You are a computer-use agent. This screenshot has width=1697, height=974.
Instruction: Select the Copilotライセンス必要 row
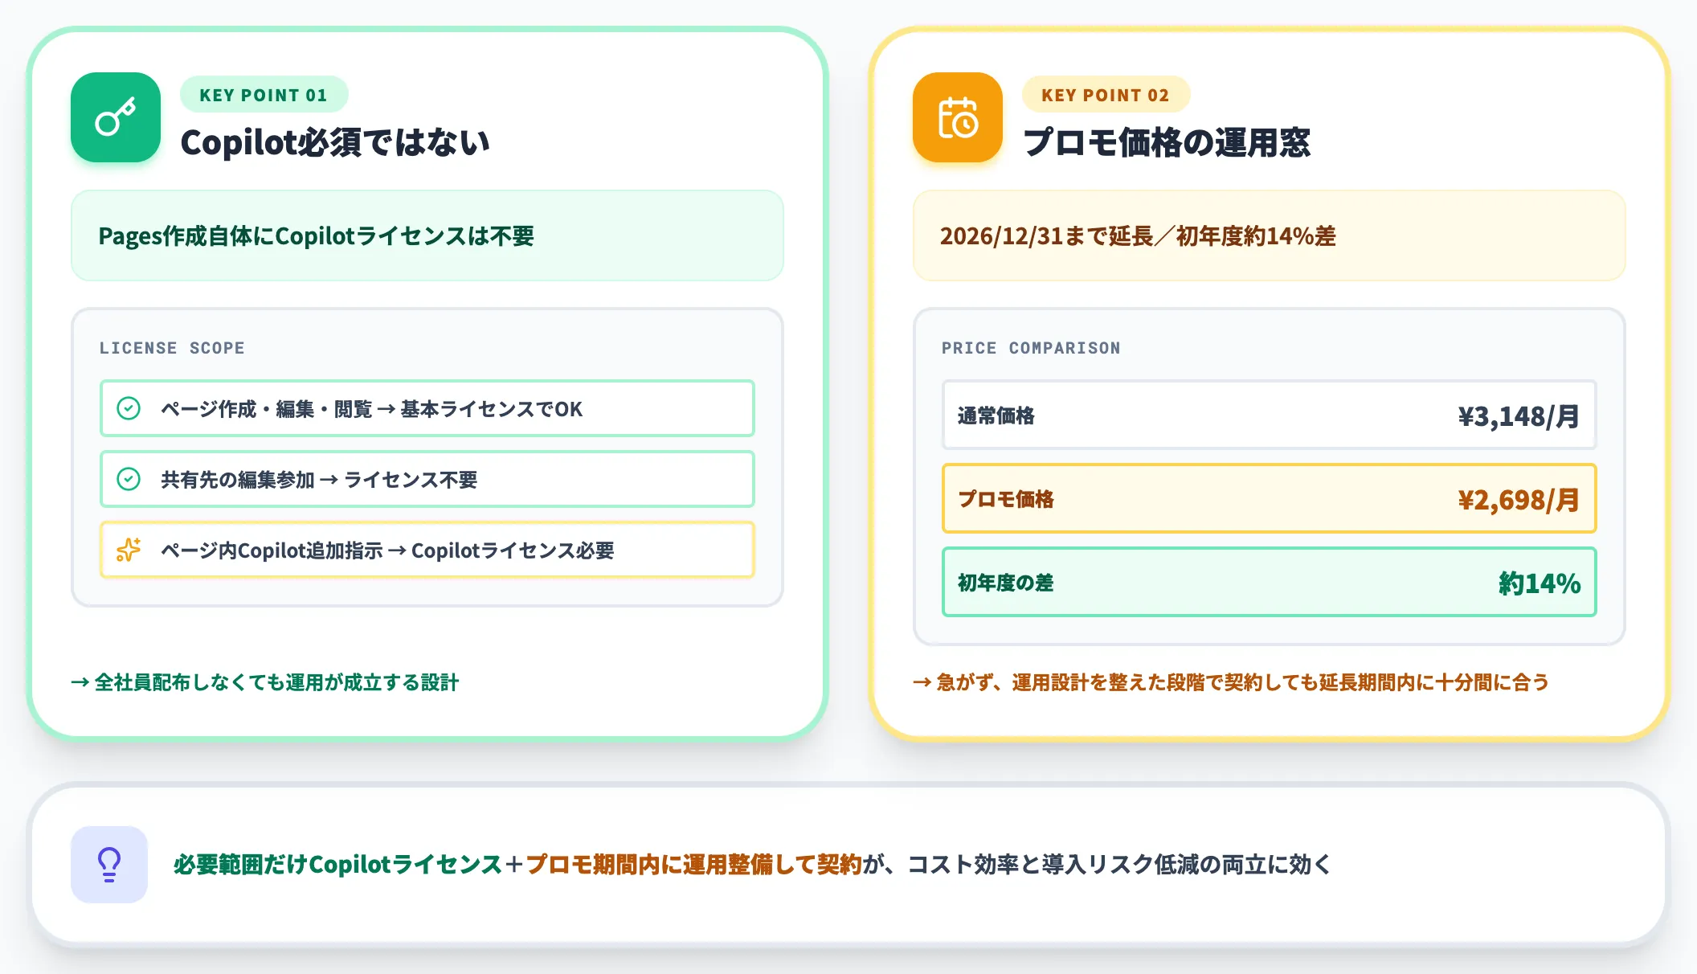coord(427,550)
